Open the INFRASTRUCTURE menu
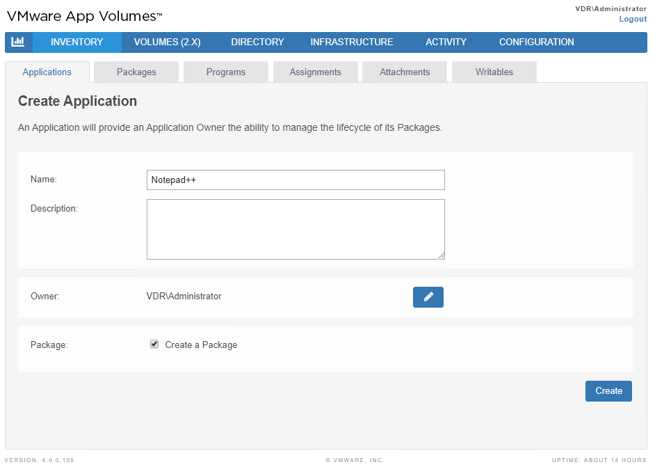 coord(352,42)
